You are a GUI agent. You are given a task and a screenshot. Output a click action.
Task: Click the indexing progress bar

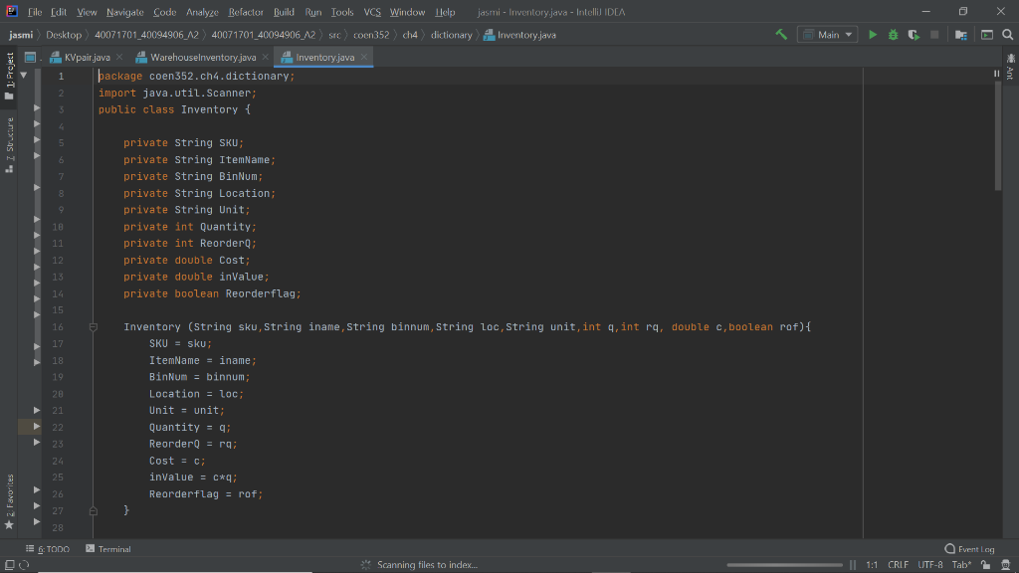tap(784, 565)
